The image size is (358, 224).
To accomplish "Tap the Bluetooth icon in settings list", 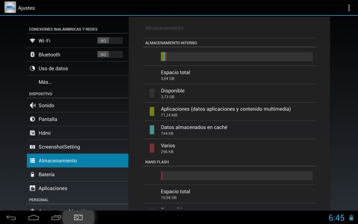I will (x=32, y=55).
